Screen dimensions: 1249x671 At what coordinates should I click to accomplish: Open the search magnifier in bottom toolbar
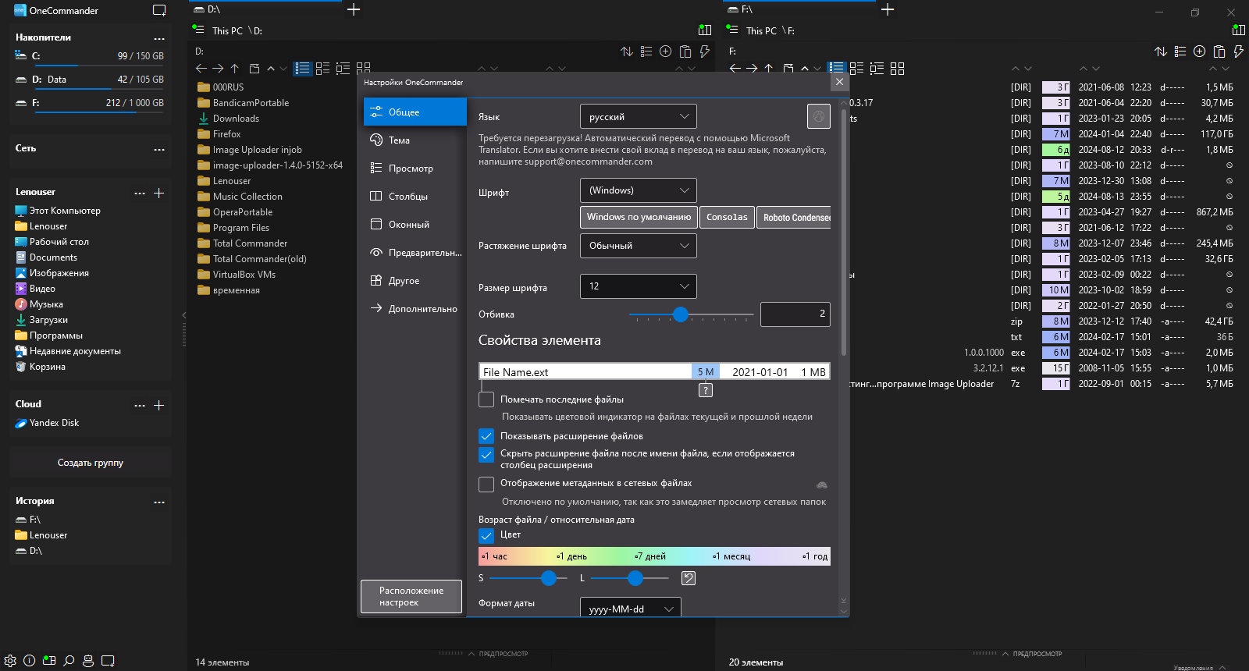click(x=69, y=660)
